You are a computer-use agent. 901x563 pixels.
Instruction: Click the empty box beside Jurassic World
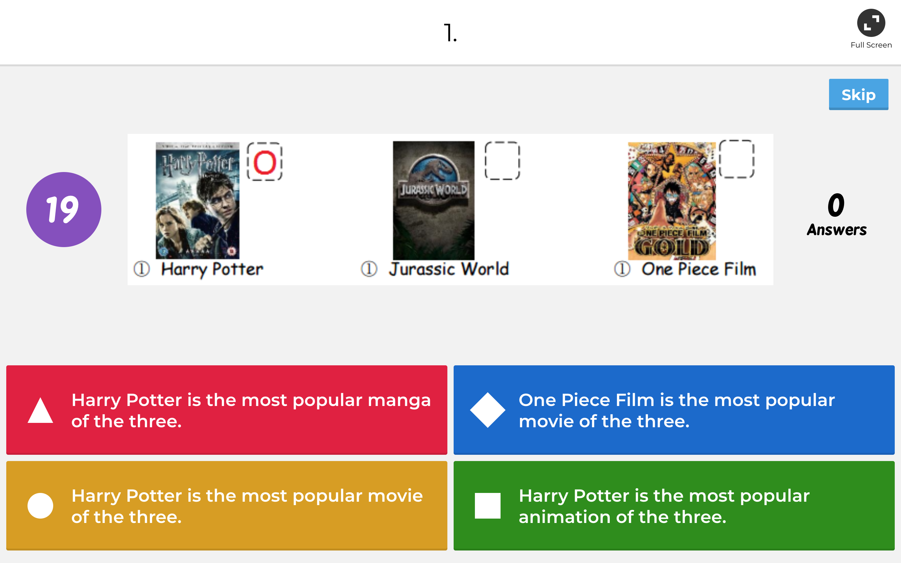coord(502,160)
